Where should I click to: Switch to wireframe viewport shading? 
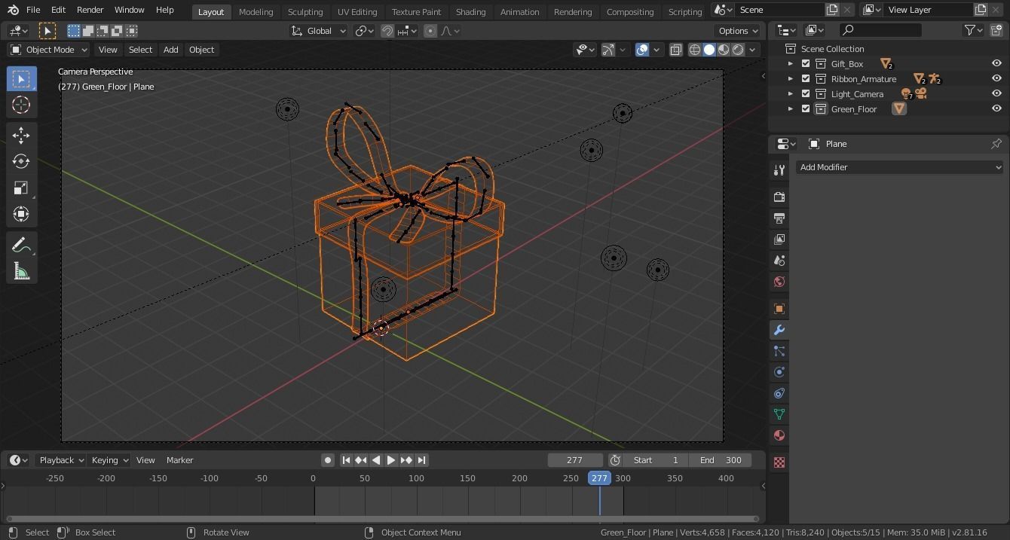(x=695, y=50)
